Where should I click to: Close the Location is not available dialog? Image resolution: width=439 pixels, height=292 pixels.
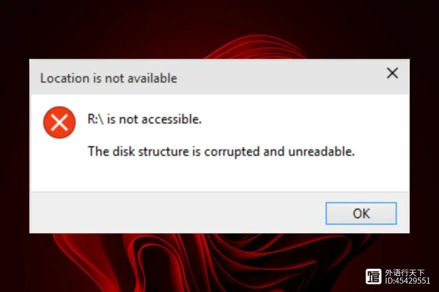(392, 73)
